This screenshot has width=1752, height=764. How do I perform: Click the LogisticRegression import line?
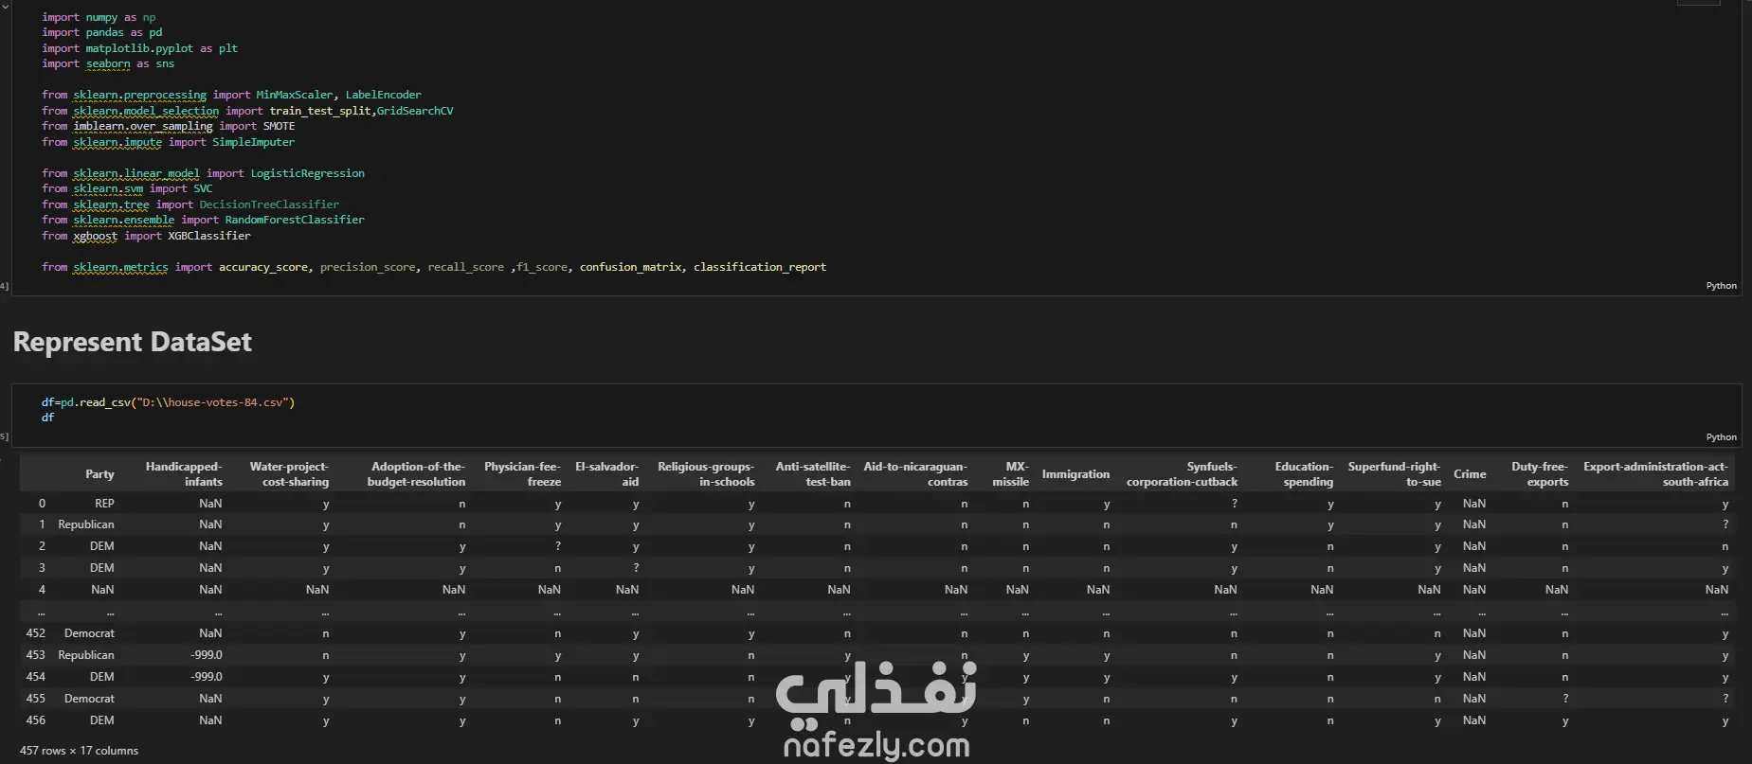pyautogui.click(x=203, y=173)
